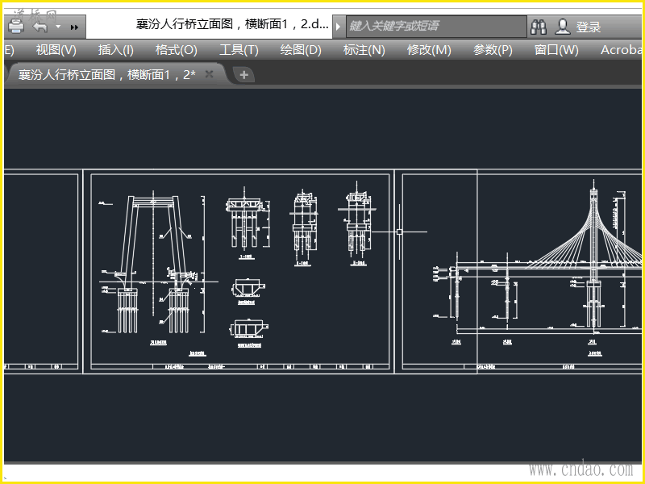Screen dimensions: 645x484
Task: Focus the keyword search input field
Action: coord(436,27)
